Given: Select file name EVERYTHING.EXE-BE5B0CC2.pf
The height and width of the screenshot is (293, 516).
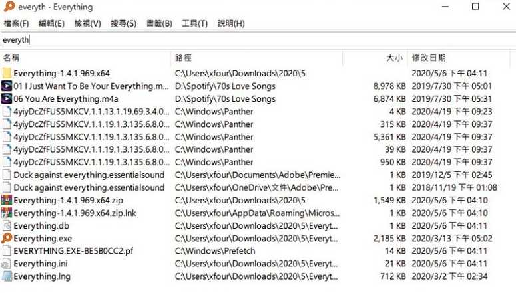Looking at the screenshot, I should click(73, 250).
